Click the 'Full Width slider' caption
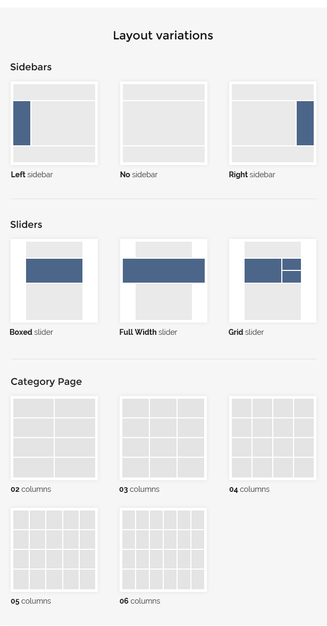The image size is (327, 626). pyautogui.click(x=148, y=332)
